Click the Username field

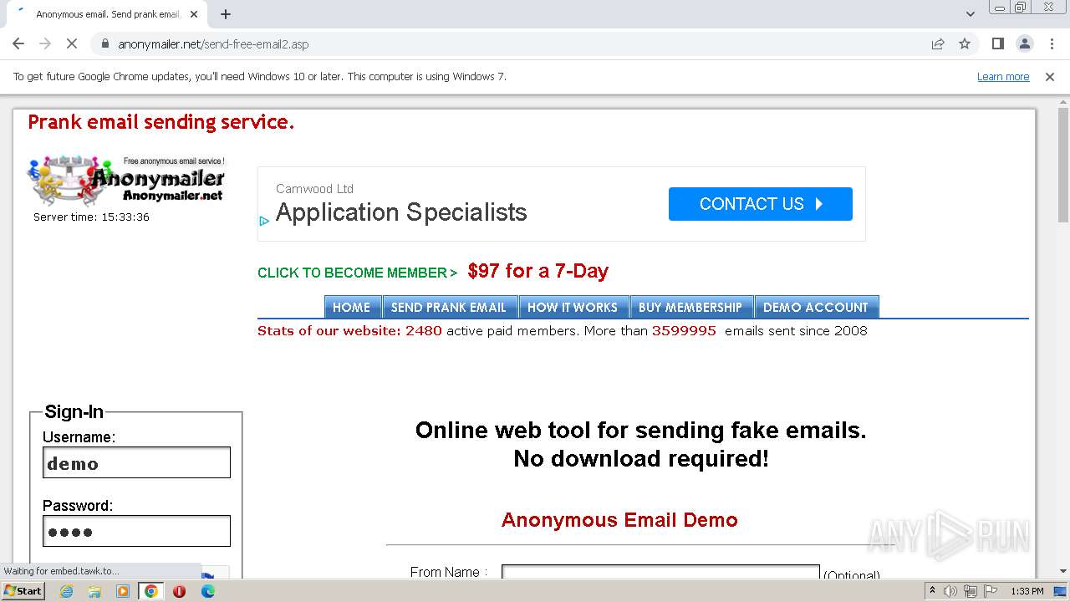(136, 462)
